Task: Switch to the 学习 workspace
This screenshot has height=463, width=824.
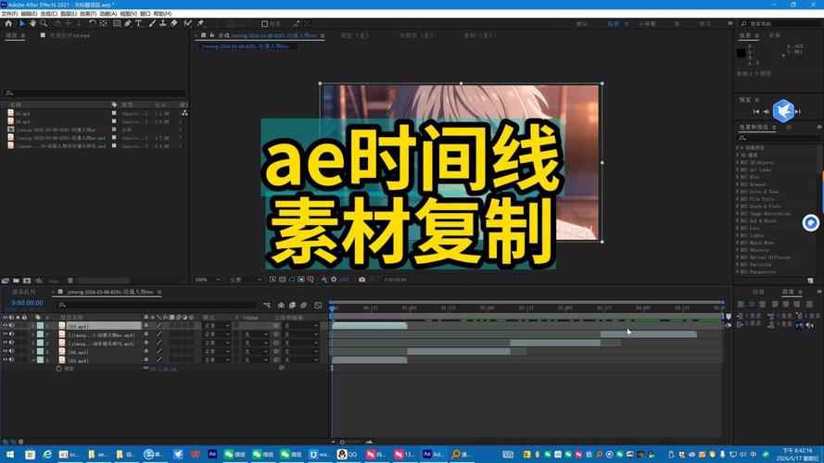Action: [x=704, y=24]
